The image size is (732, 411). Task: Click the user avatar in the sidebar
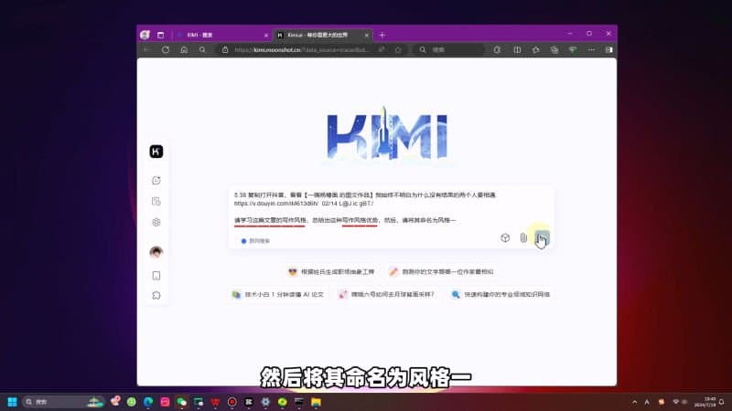coord(156,252)
